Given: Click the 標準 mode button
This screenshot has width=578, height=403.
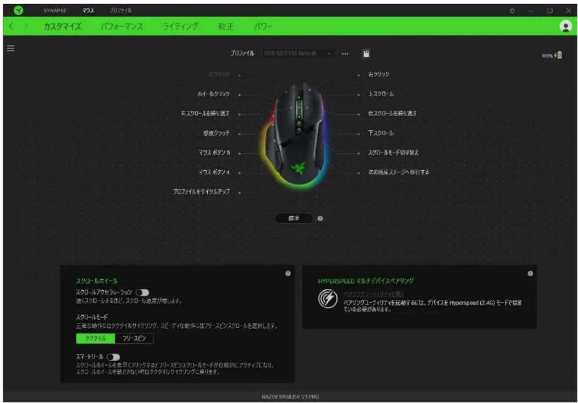Looking at the screenshot, I should coord(294,219).
